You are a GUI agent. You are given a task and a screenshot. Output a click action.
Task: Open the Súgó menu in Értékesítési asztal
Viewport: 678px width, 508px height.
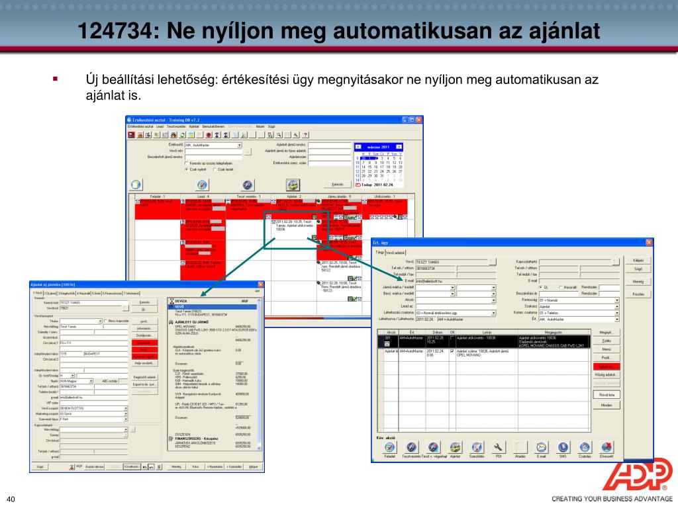[x=271, y=126]
